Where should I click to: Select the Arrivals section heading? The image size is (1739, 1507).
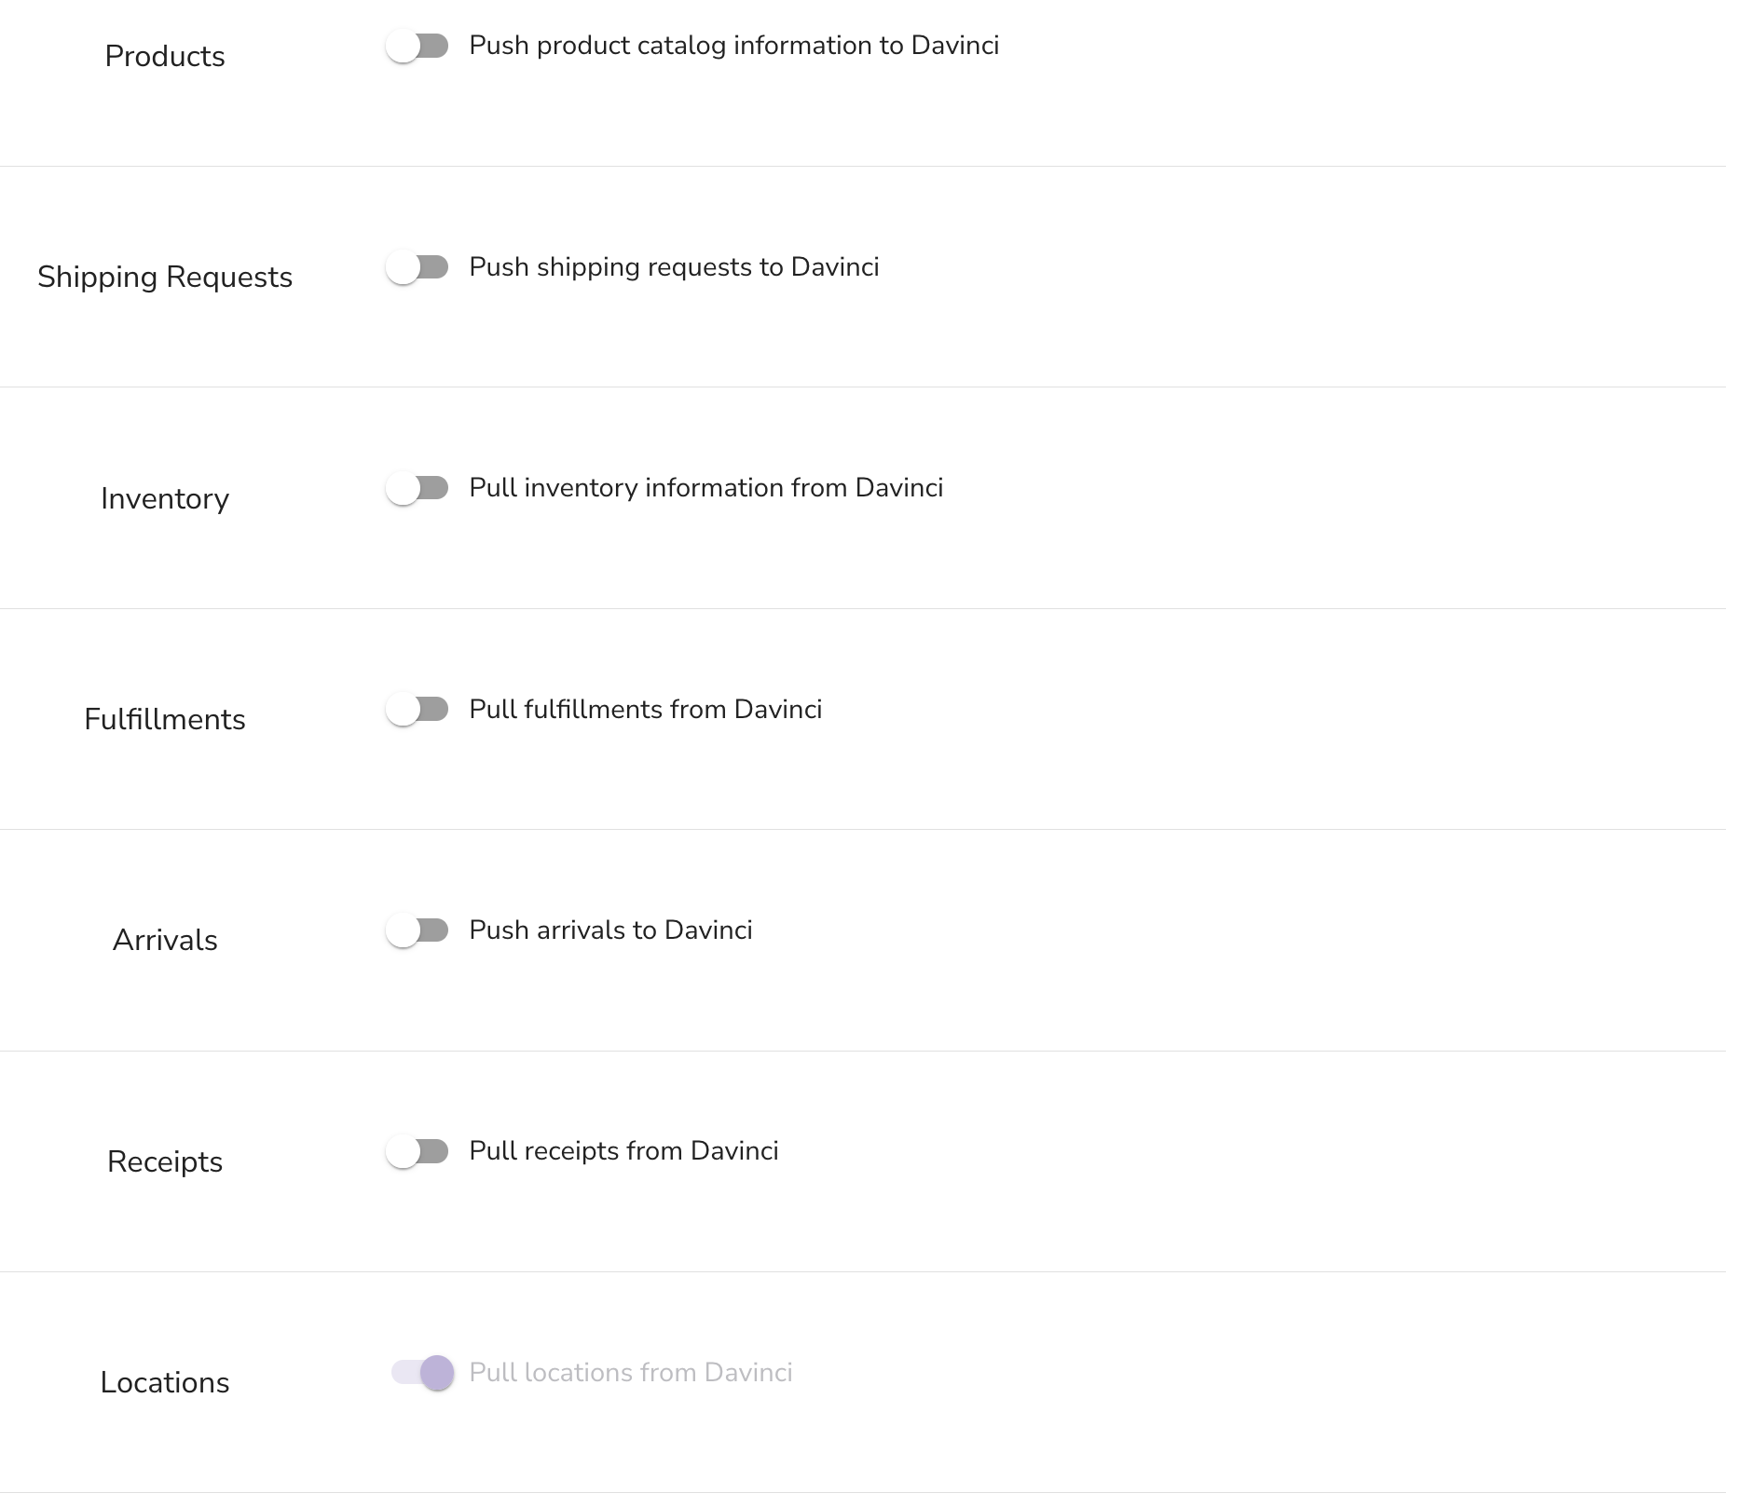click(x=165, y=941)
